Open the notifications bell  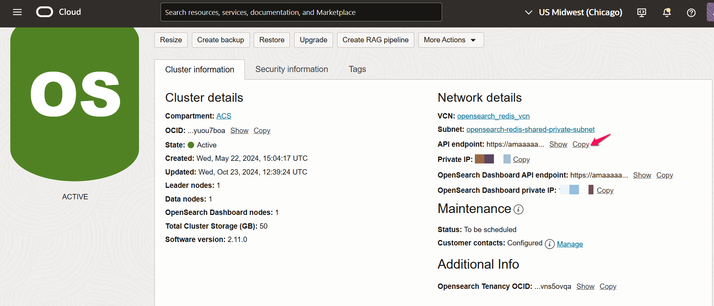click(667, 13)
